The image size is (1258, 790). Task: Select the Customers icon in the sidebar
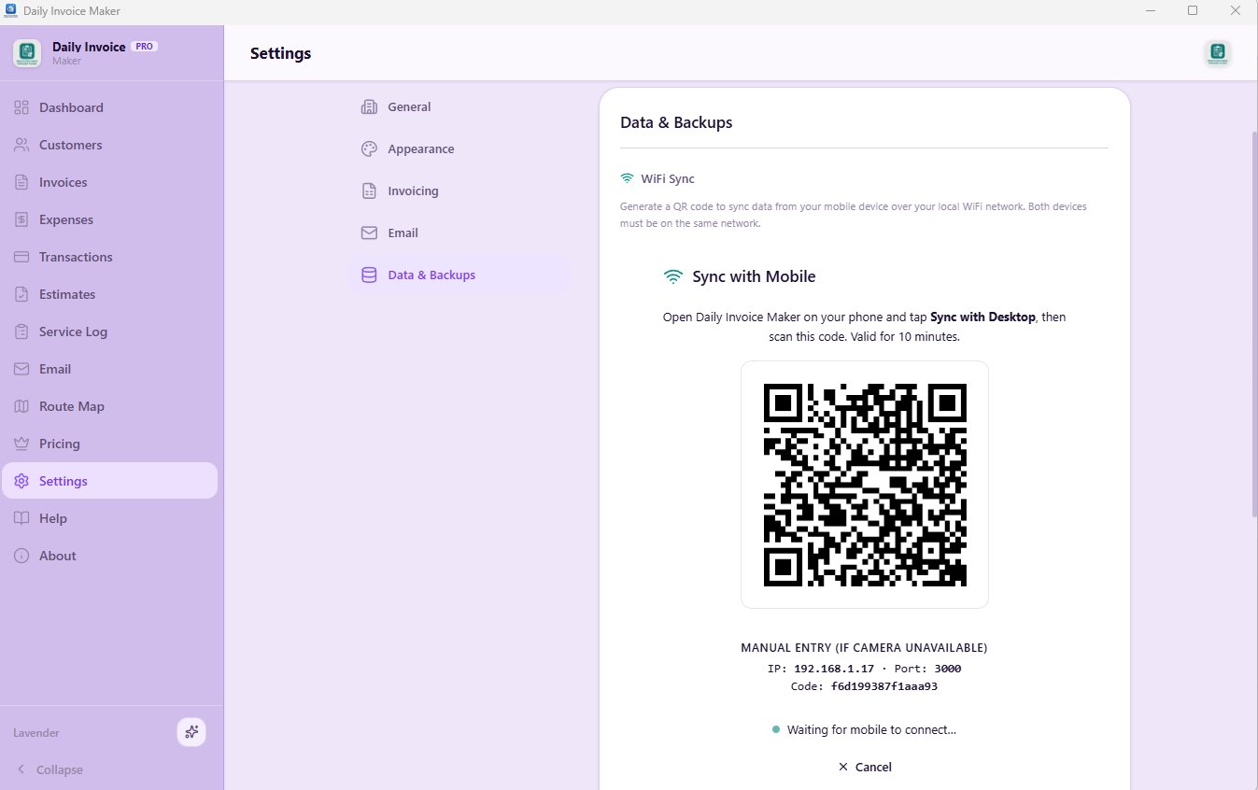[20, 145]
